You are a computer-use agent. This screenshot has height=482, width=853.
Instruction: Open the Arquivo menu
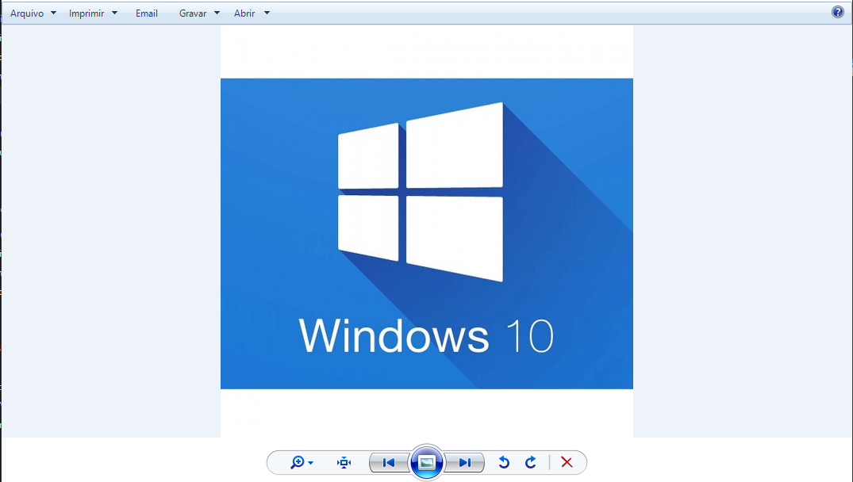pos(27,13)
